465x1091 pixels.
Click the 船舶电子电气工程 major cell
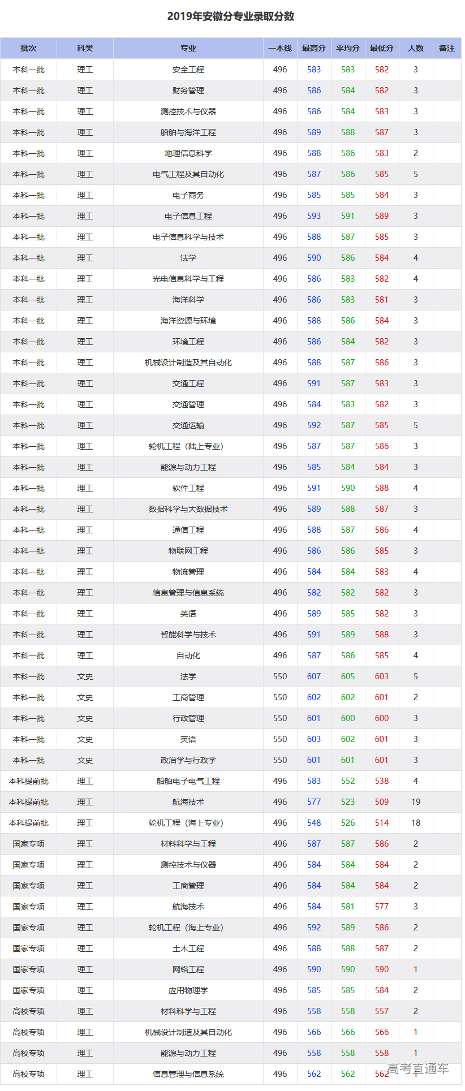188,781
